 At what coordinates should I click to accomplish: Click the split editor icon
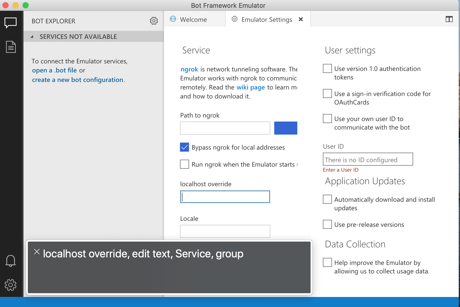[449, 19]
